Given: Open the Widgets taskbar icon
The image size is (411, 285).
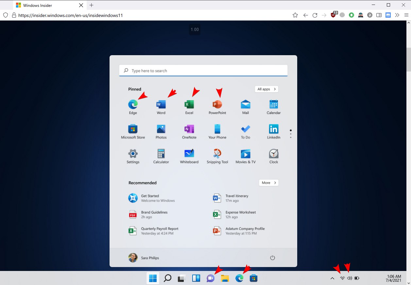Looking at the screenshot, I should point(196,278).
